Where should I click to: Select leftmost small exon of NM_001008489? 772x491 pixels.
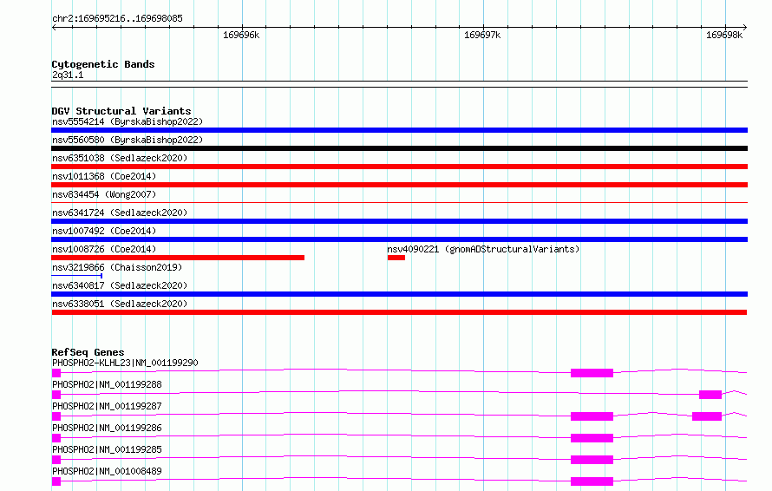(56, 481)
